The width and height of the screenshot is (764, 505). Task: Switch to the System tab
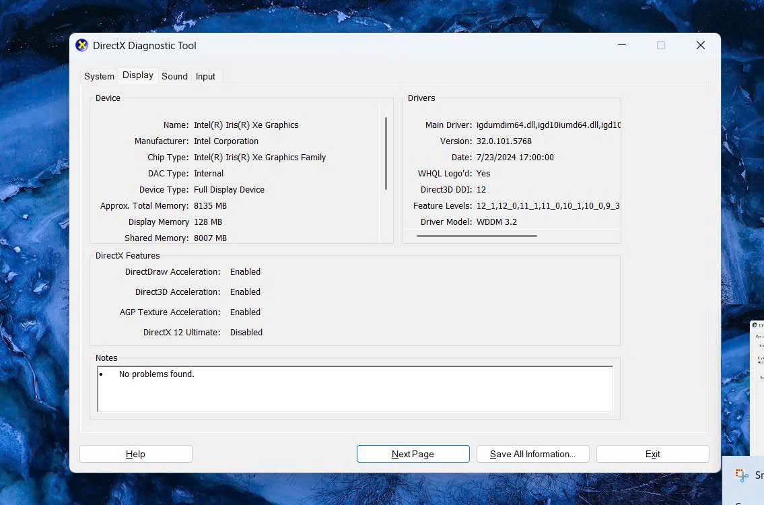tap(99, 76)
